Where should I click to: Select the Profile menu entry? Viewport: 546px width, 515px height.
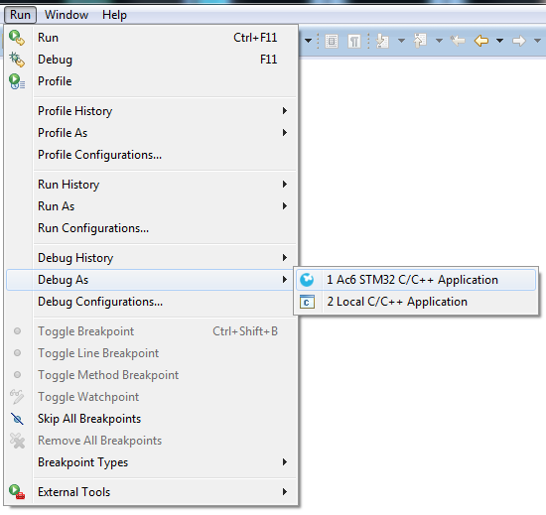(x=151, y=81)
